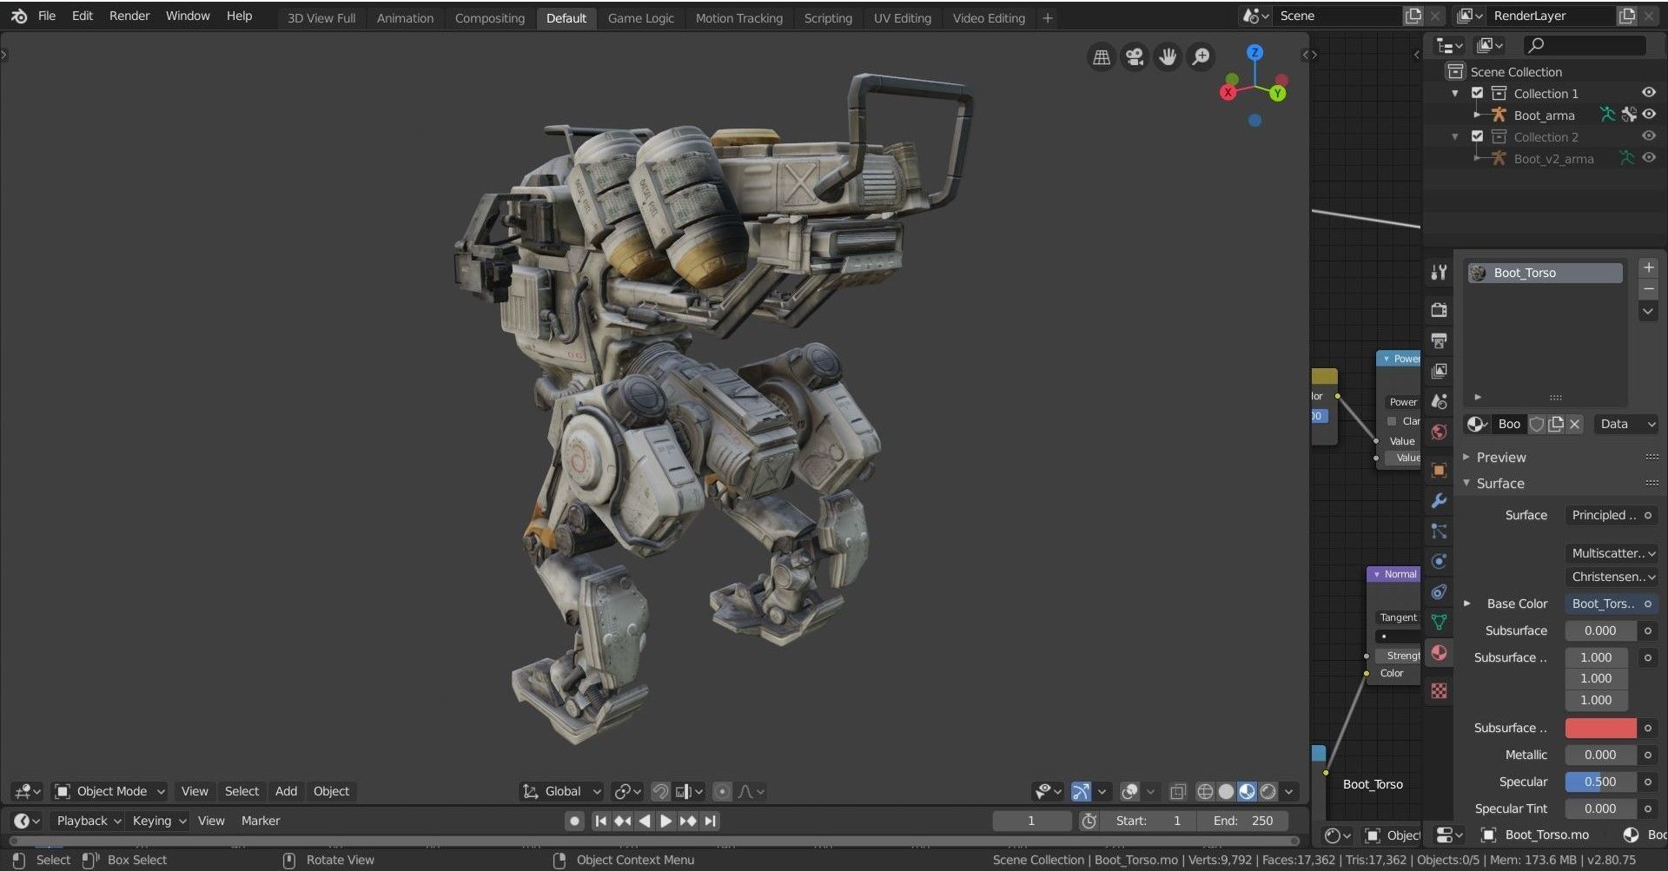This screenshot has width=1668, height=871.
Task: Open the Christensen subsurface method dropdown
Action: (x=1612, y=577)
